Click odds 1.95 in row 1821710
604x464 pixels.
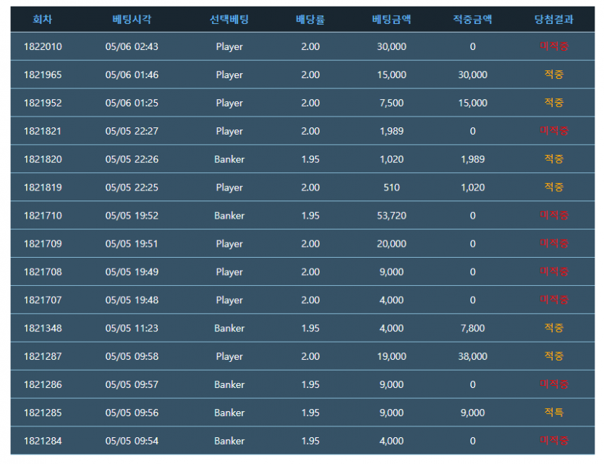coord(310,216)
